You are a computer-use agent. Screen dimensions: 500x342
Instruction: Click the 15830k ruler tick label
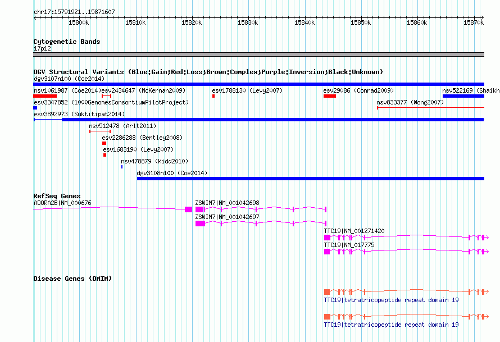(248, 22)
